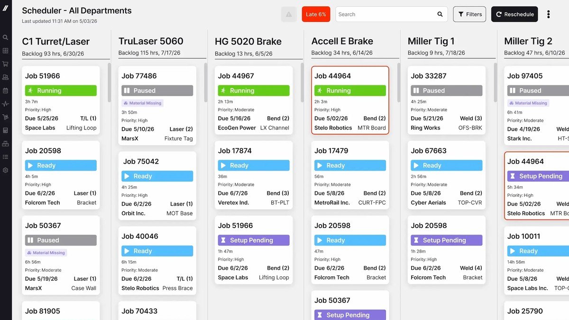Image resolution: width=569 pixels, height=320 pixels.
Task: Open the dashboard grid icon in the sidebar
Action: (x=6, y=51)
